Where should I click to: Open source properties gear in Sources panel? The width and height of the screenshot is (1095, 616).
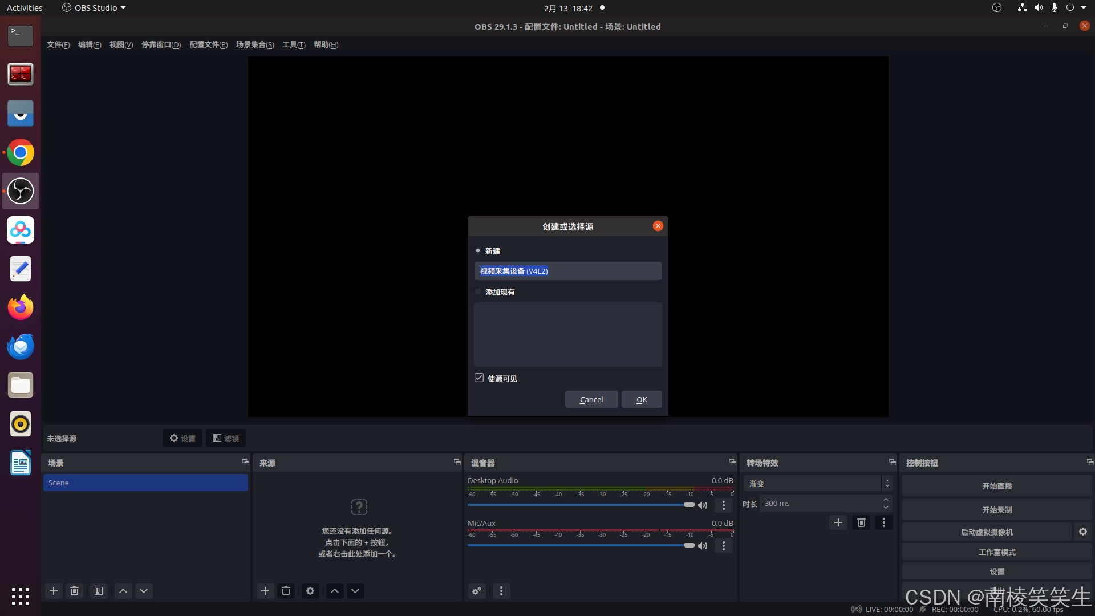310,591
